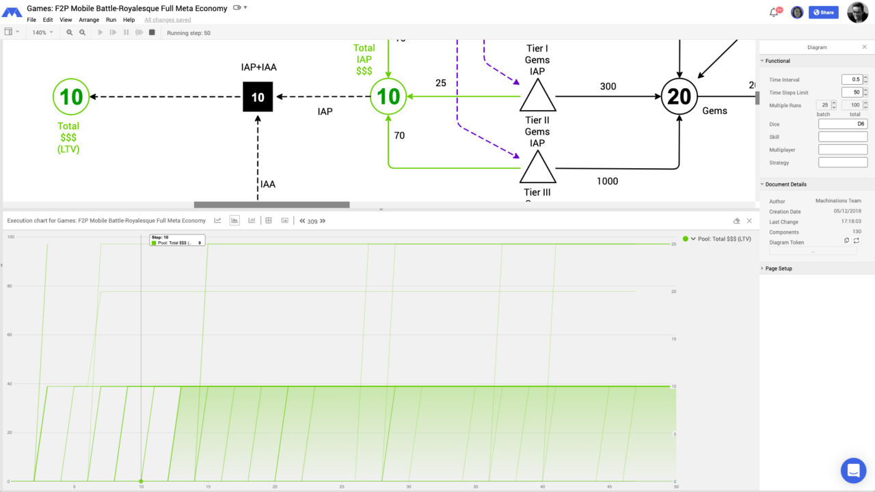Switch to bar chart view
Image resolution: width=875 pixels, height=492 pixels.
(x=252, y=221)
